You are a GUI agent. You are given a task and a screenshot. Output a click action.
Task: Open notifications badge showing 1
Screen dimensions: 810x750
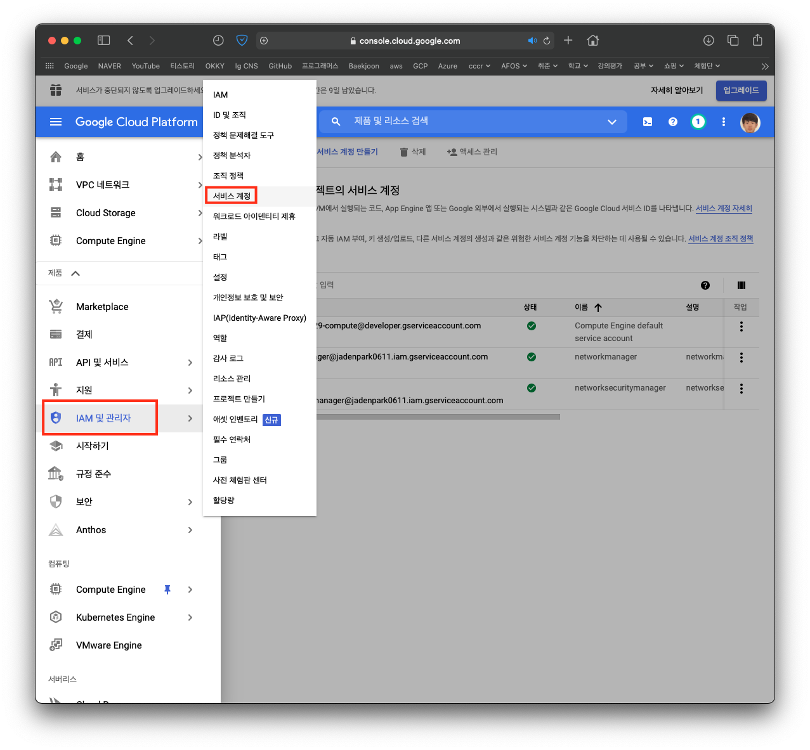[x=698, y=122]
